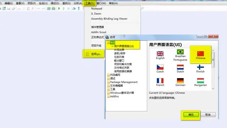Click the Save file toolbar icon
This screenshot has width=227, height=128.
coord(9,9)
